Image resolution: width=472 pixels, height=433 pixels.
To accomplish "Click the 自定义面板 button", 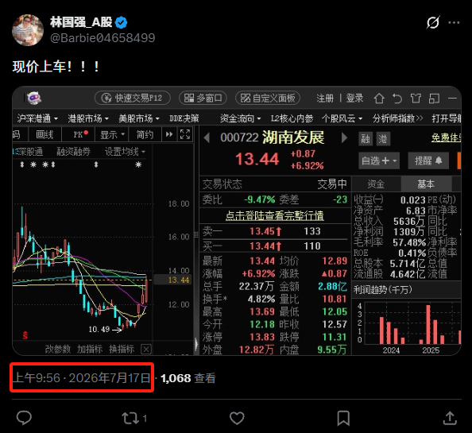I will point(268,98).
